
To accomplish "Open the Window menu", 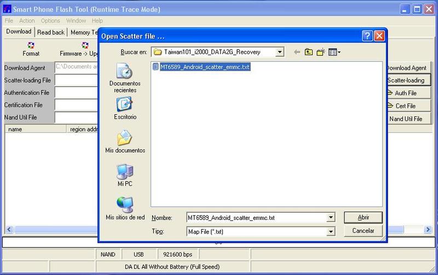I will (x=76, y=21).
